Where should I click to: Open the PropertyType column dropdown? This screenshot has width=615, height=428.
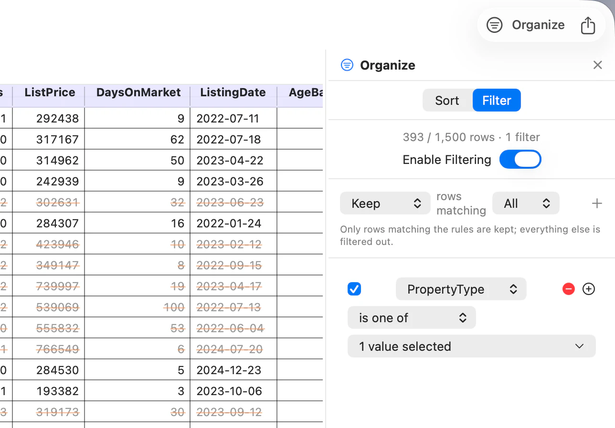coord(461,289)
